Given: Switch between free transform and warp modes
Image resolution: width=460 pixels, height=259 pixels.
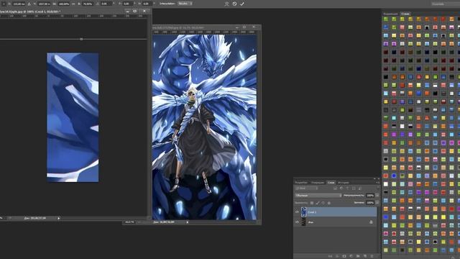Looking at the screenshot, I should (227, 4).
